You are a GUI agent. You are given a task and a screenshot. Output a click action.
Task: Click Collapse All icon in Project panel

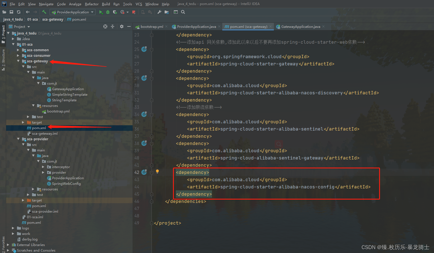(113, 26)
